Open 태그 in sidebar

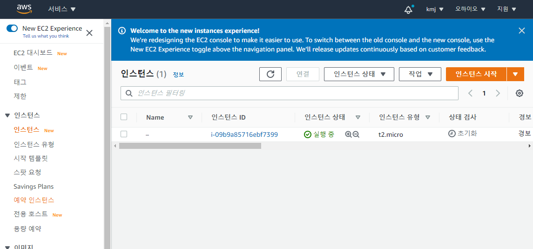tap(20, 82)
